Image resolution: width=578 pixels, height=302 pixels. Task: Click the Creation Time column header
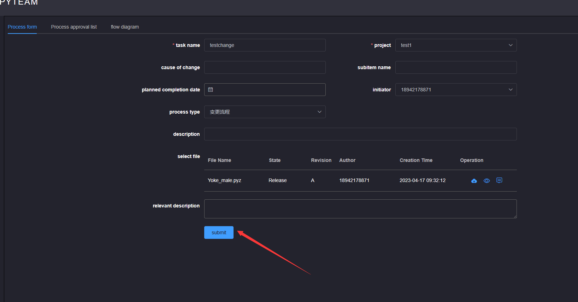tap(416, 160)
